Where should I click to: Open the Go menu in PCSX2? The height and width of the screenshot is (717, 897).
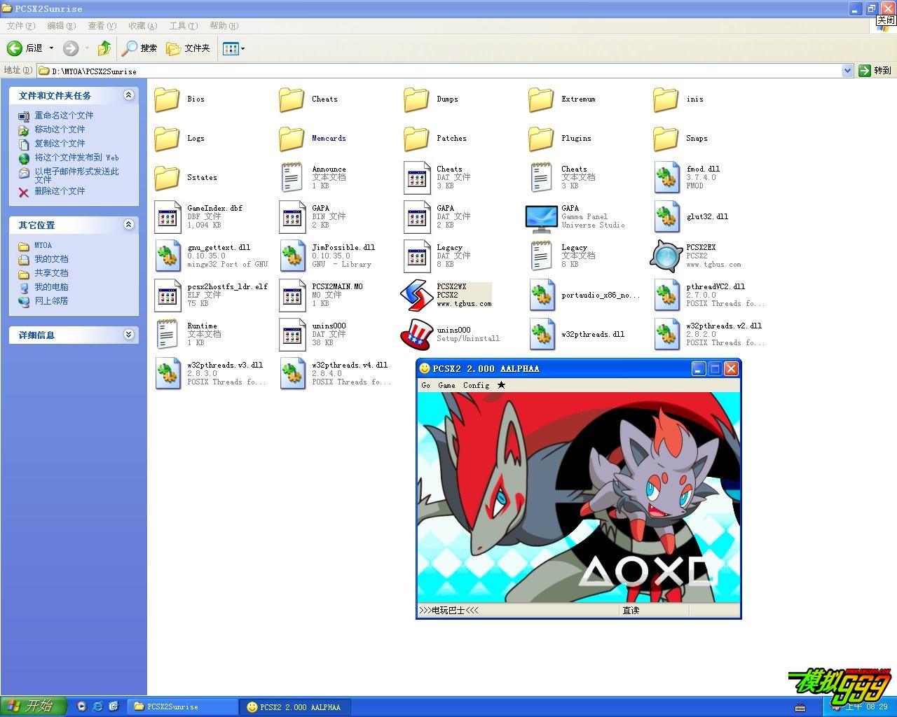426,386
